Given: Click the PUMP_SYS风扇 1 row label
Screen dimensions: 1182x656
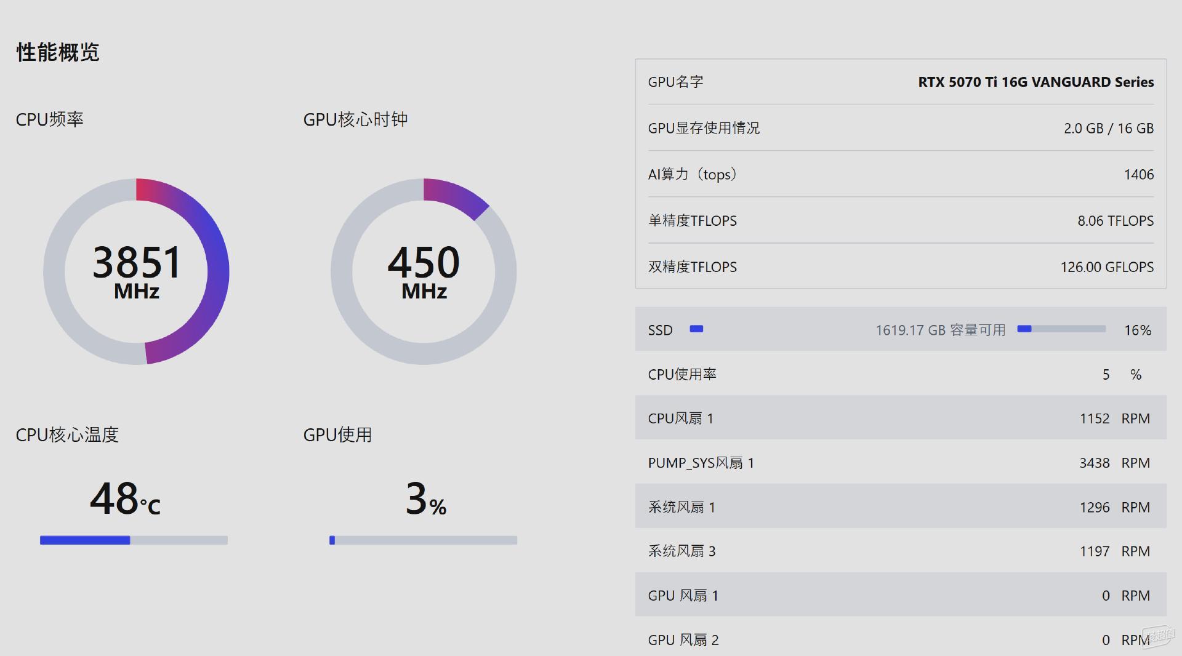Looking at the screenshot, I should pos(701,463).
